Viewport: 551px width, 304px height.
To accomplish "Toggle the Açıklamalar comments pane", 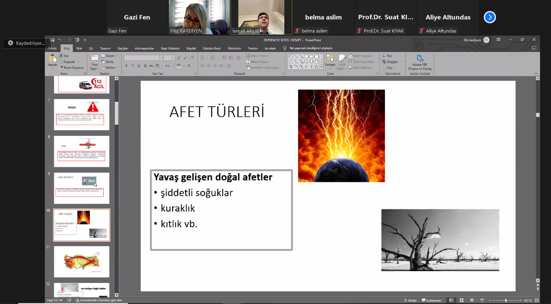I will (432, 300).
